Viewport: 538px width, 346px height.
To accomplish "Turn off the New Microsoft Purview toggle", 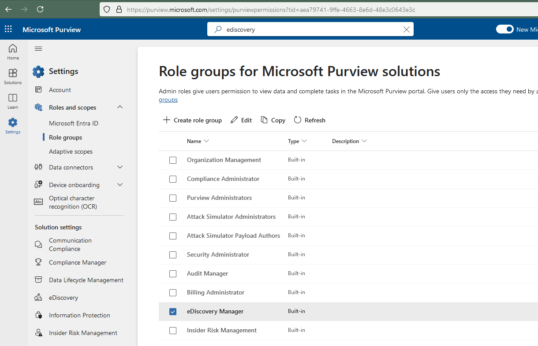I will (505, 29).
